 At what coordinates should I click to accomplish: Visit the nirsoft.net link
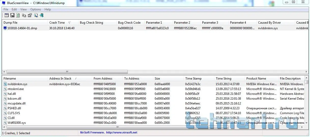[121, 132]
